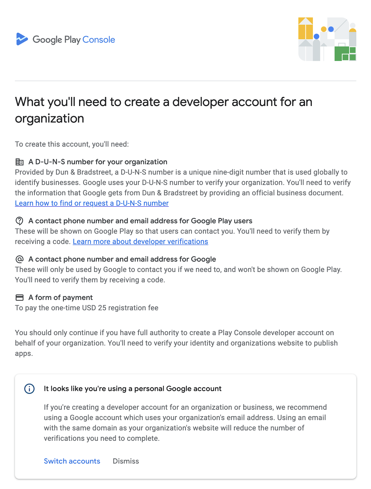Dismiss the personal Google account notice

coord(126,461)
